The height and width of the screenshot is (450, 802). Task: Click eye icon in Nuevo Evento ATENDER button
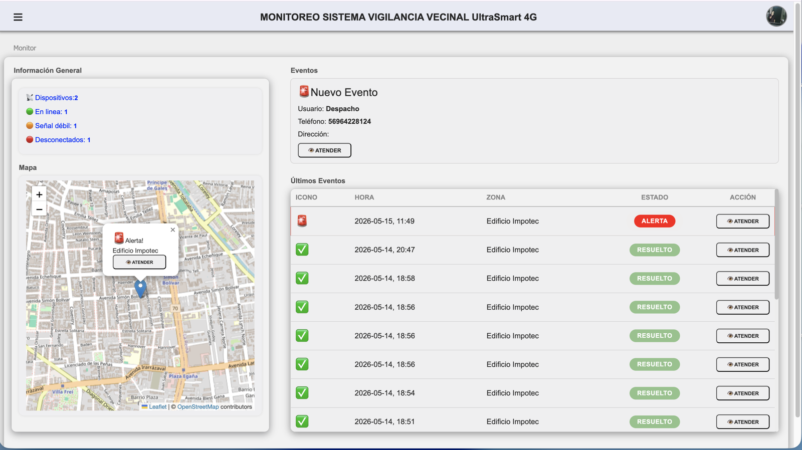click(311, 150)
